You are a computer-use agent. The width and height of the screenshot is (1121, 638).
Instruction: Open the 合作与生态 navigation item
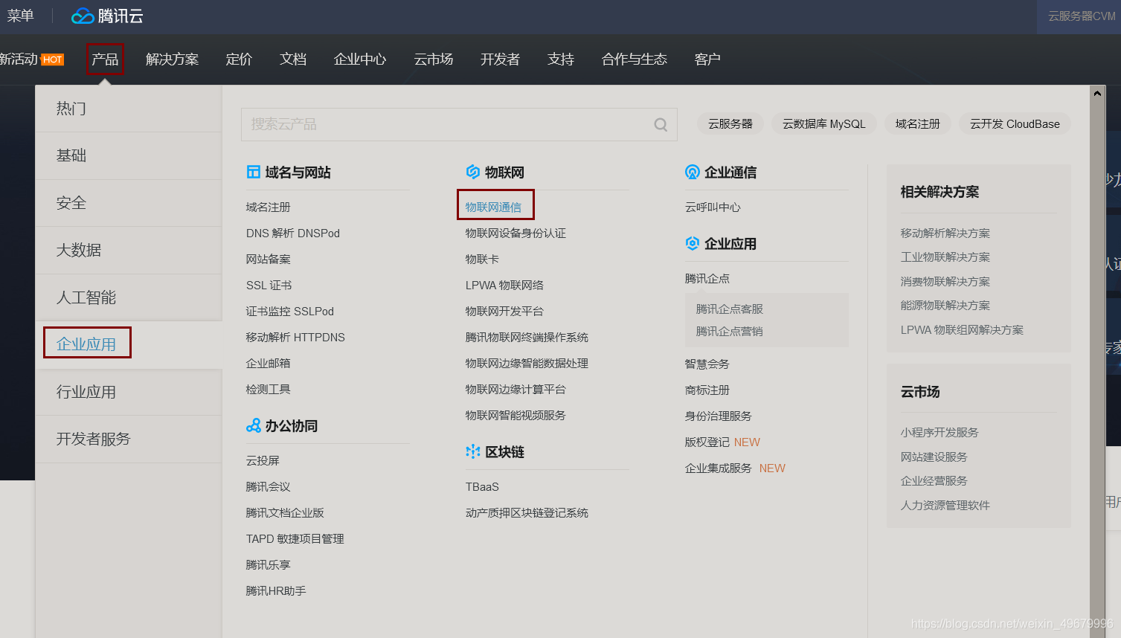635,59
